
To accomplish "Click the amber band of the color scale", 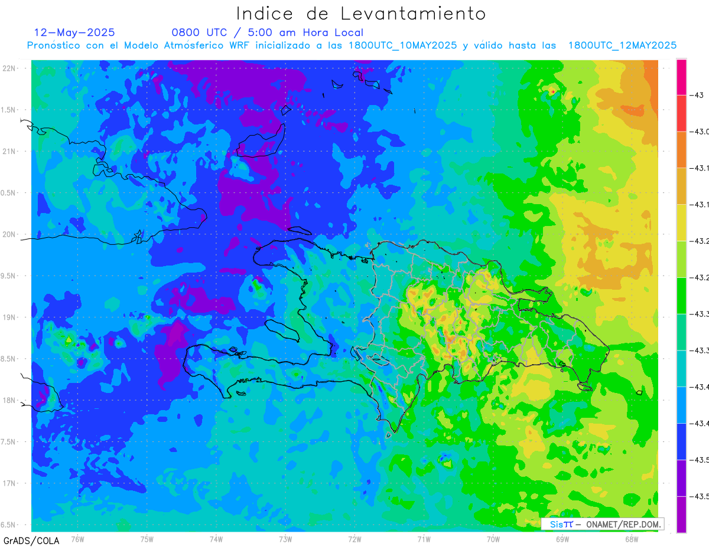I will tap(681, 186).
